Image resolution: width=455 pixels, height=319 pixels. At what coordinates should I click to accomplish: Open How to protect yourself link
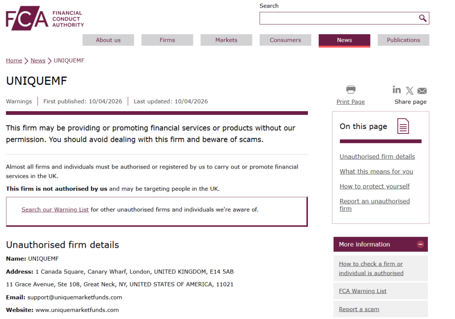(375, 186)
